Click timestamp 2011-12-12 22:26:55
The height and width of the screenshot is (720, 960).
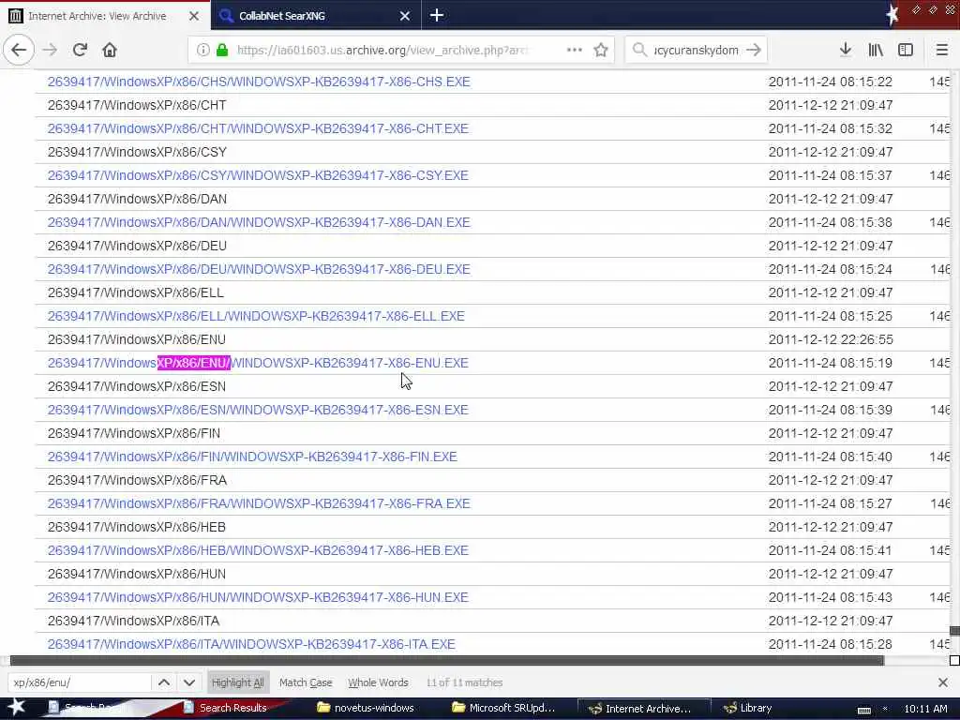[x=831, y=339]
